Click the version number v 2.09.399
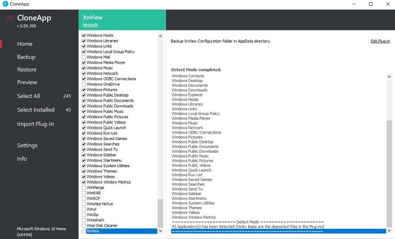Screen dimensions: 395x239 click(x=27, y=26)
